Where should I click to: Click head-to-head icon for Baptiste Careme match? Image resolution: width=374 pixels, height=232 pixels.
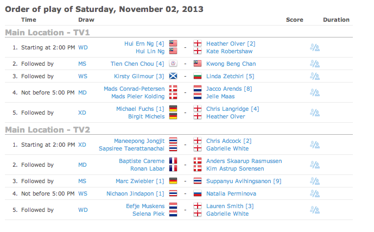[314, 165]
